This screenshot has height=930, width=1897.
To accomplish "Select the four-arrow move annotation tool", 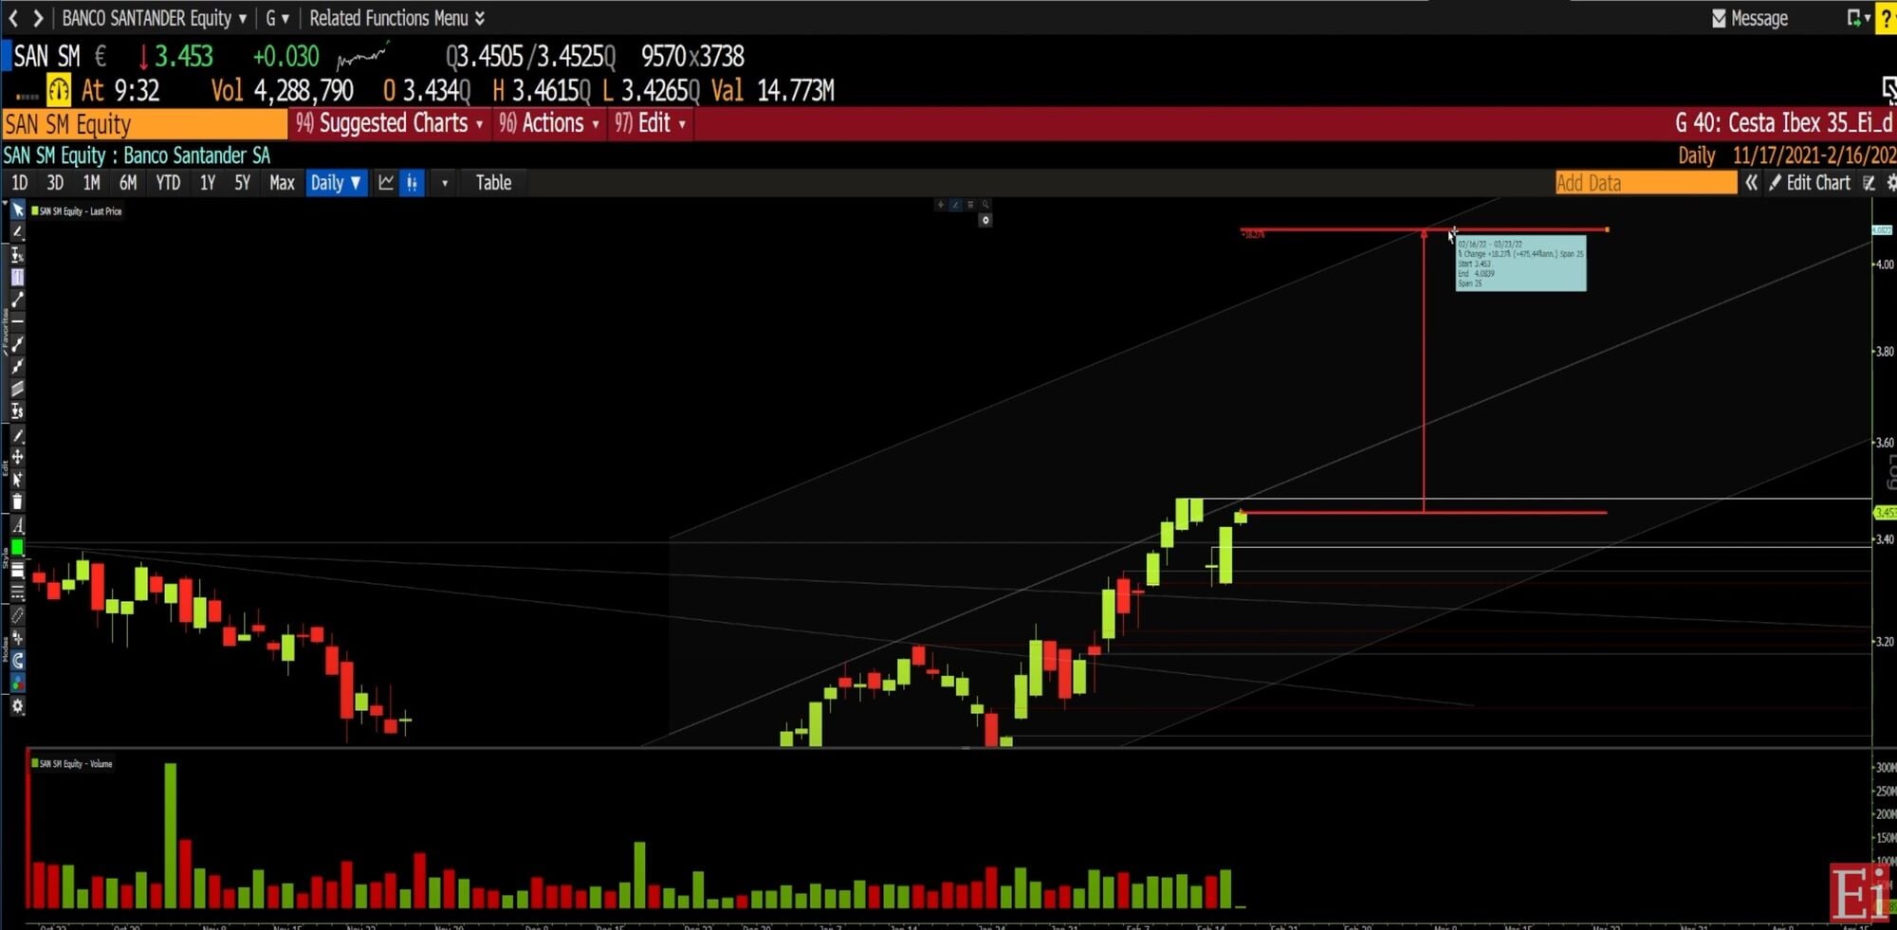I will click(x=17, y=457).
